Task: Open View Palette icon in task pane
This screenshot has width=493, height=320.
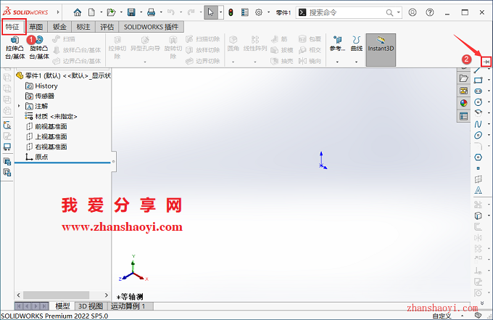Action: click(463, 91)
